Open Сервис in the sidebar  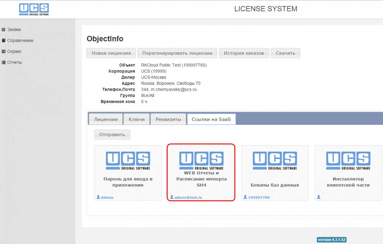click(x=14, y=52)
